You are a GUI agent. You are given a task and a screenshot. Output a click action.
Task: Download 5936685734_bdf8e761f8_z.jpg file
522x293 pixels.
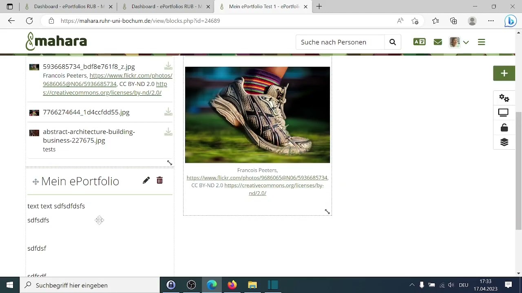click(x=168, y=66)
